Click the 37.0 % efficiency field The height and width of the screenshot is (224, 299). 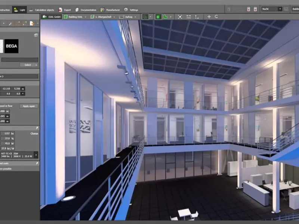pyautogui.click(x=7, y=139)
